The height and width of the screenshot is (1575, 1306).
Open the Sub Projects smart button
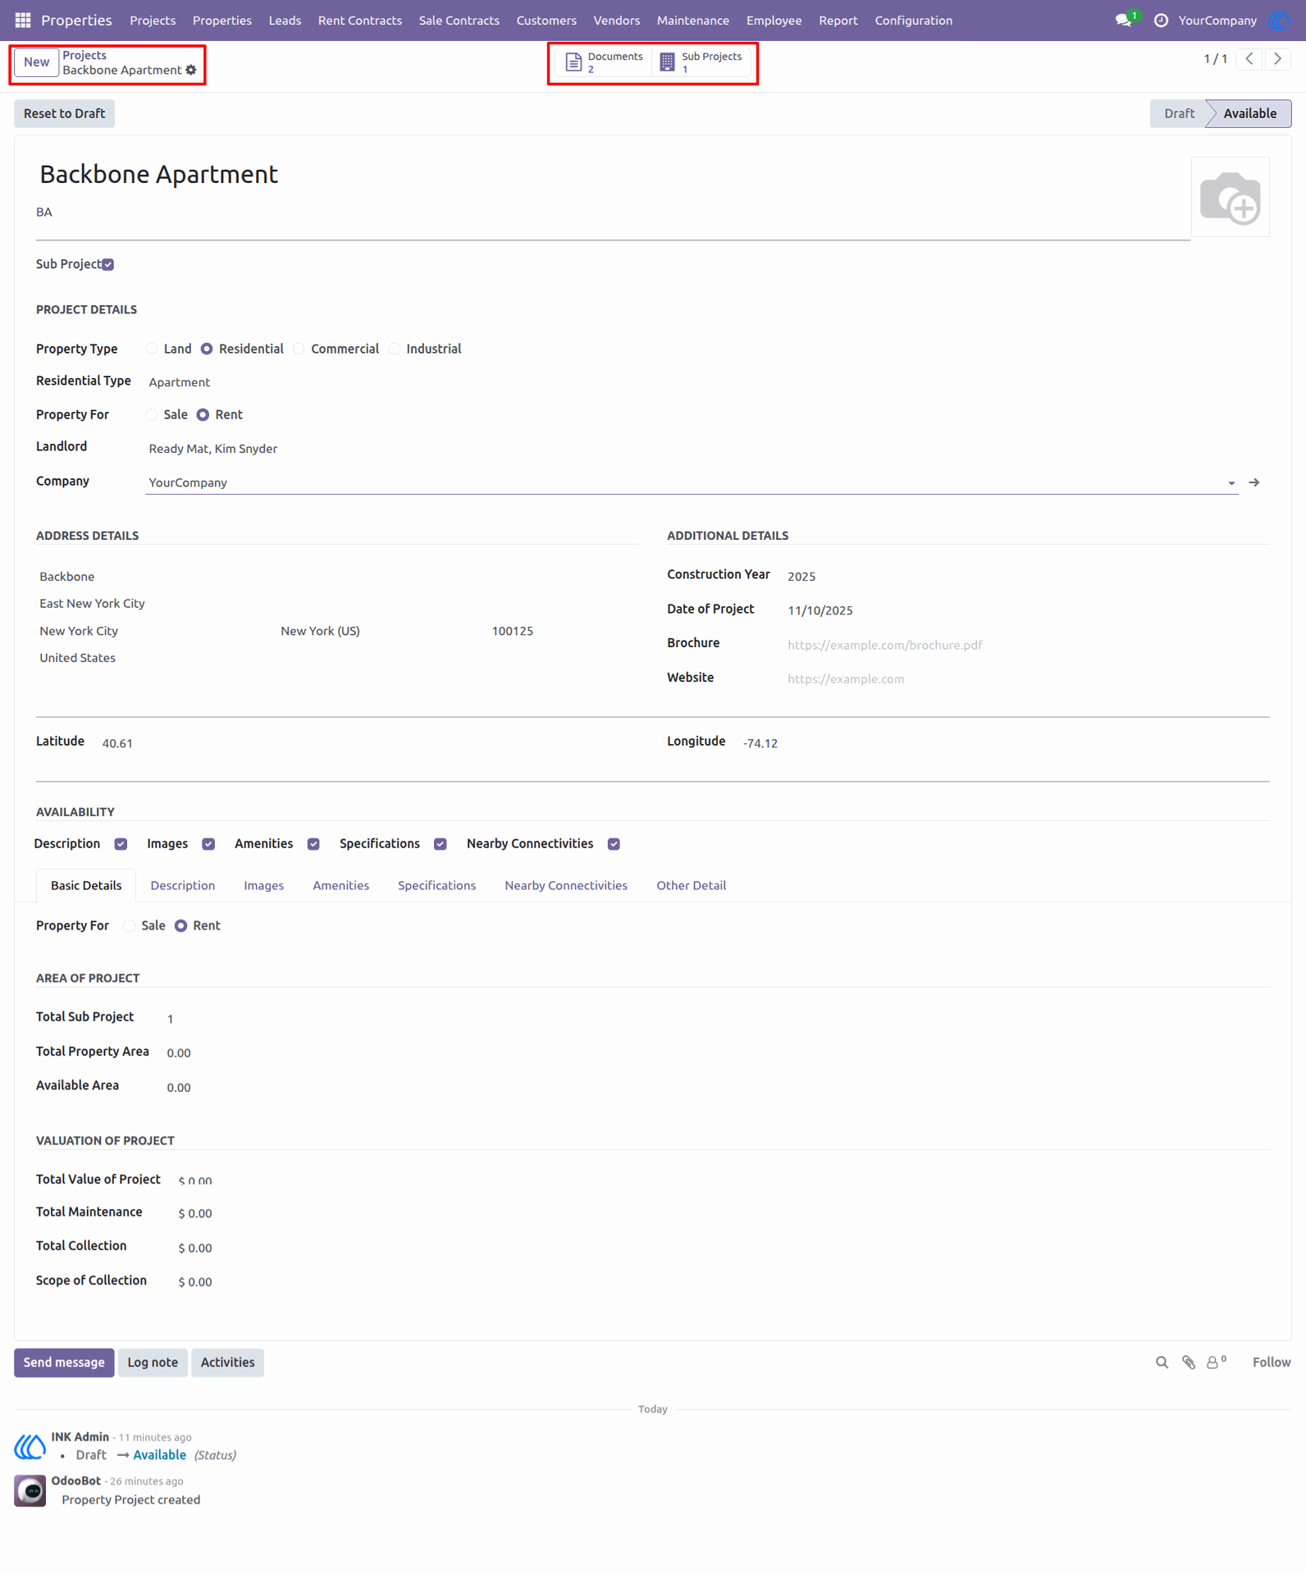coord(702,62)
